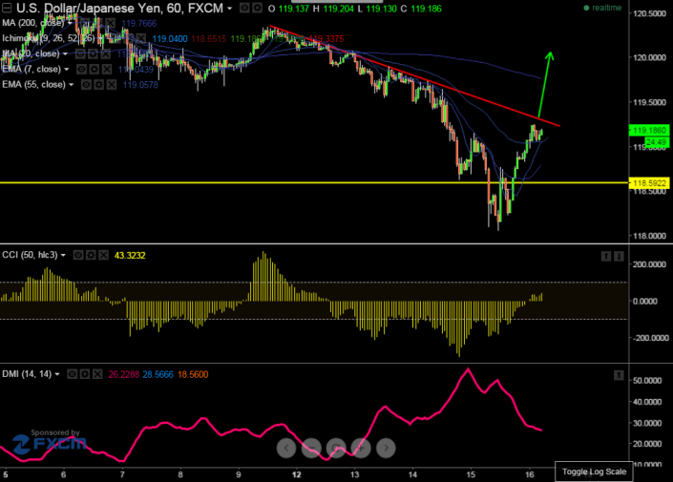Image resolution: width=673 pixels, height=482 pixels.
Task: Toggle visibility of MA (20, close)
Action: click(80, 53)
